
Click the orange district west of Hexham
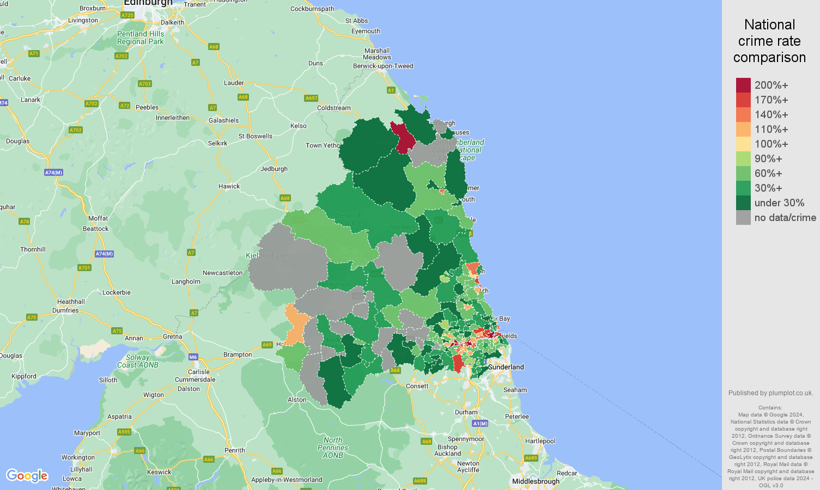click(x=296, y=326)
